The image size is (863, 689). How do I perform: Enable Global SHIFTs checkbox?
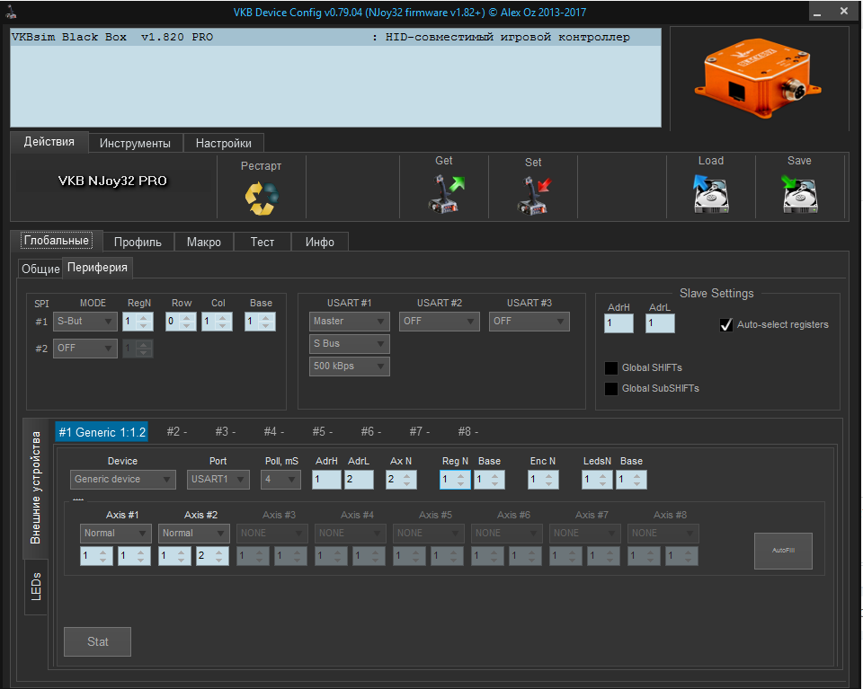(611, 368)
